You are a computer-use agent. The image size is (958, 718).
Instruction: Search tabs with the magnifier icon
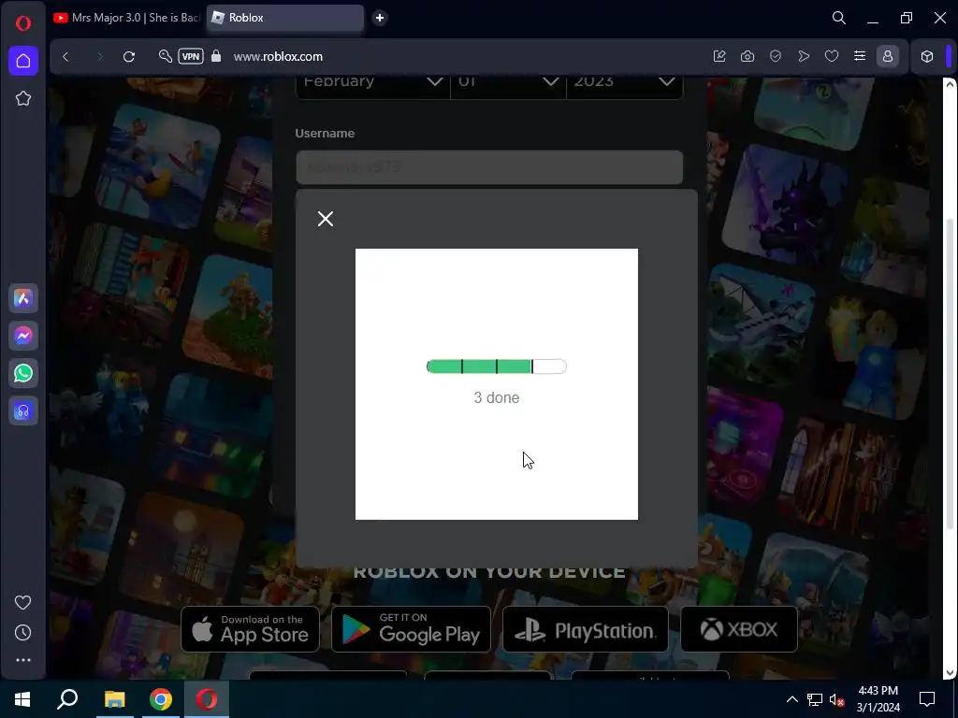[839, 18]
